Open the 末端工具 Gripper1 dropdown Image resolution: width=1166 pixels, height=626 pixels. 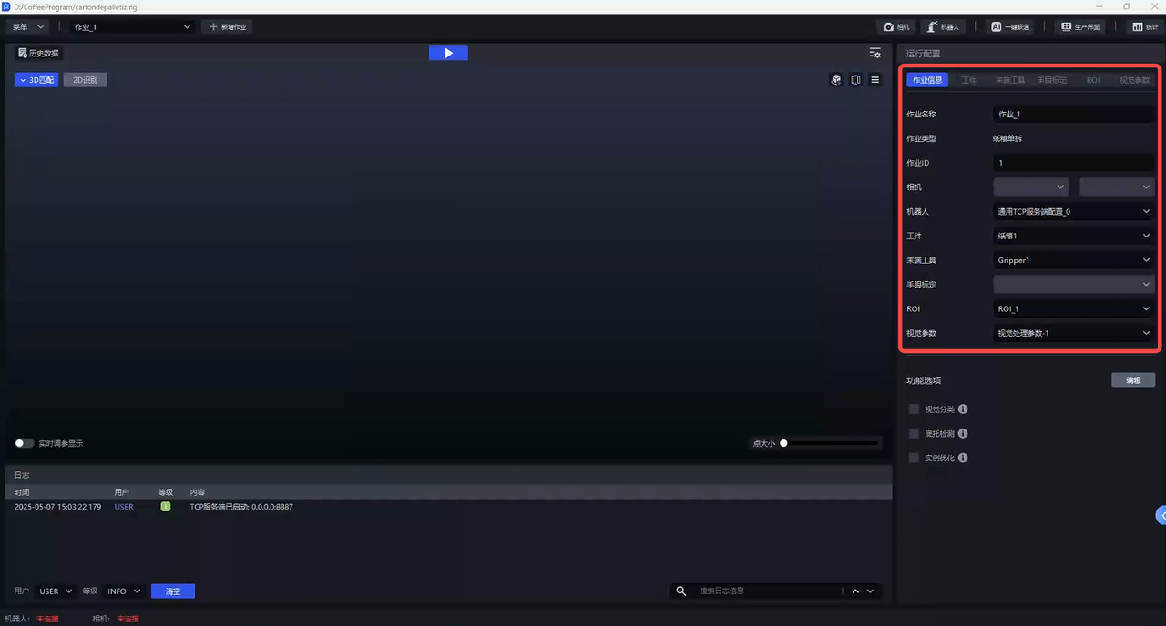(x=1073, y=260)
